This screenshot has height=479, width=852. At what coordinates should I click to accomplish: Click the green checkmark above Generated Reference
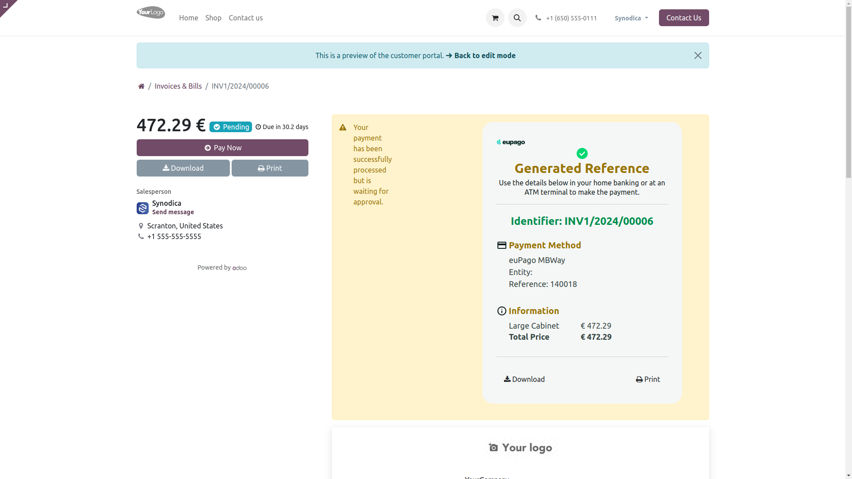point(582,153)
